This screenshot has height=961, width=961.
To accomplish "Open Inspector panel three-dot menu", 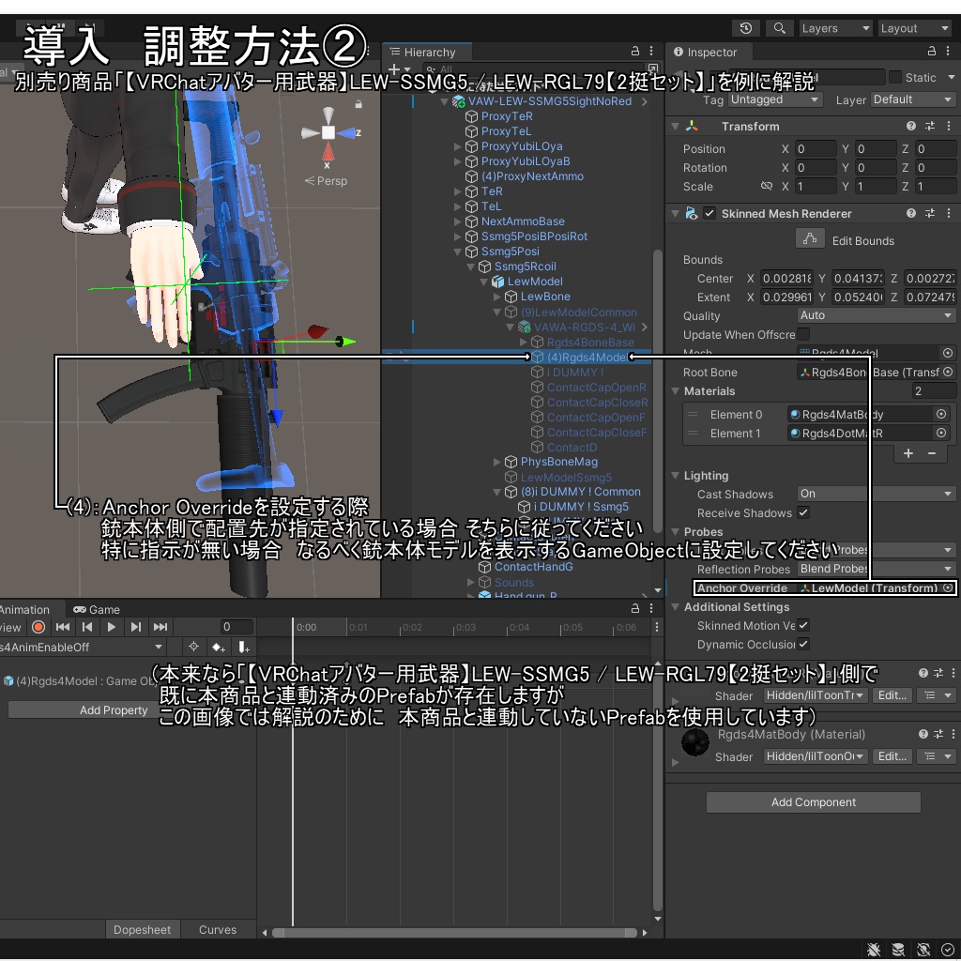I will [948, 52].
